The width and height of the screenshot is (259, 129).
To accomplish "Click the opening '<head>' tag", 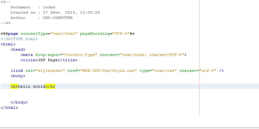I will (x=18, y=49).
